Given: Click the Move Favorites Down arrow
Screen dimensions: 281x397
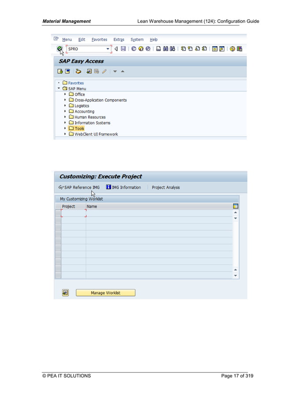Looking at the screenshot, I should (115, 71).
